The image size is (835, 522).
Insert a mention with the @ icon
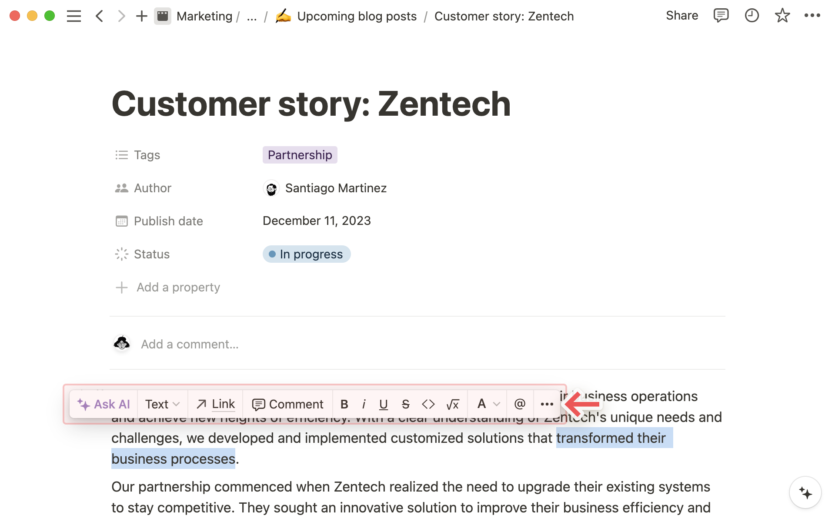point(520,405)
